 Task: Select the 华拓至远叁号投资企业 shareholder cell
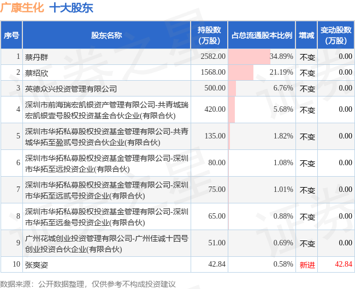(x=106, y=216)
